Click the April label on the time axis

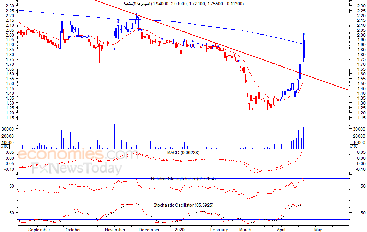[281, 230]
